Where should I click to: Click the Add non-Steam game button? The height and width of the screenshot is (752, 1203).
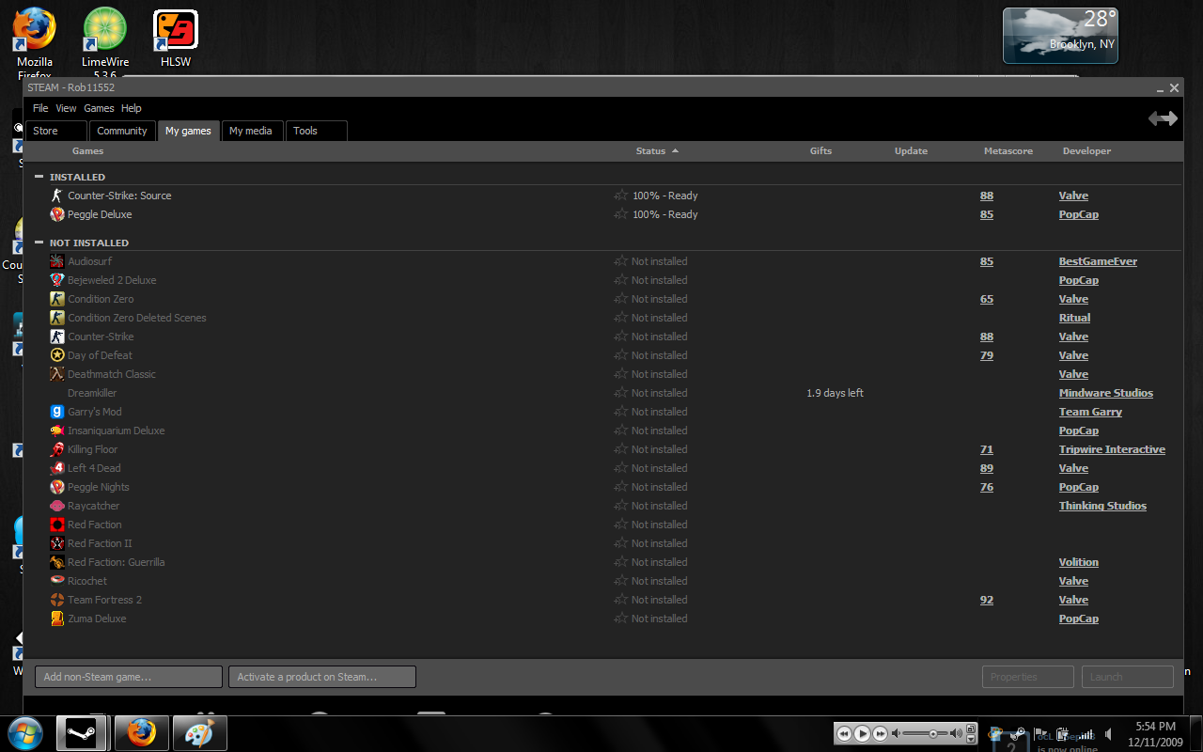(129, 677)
